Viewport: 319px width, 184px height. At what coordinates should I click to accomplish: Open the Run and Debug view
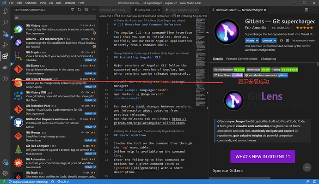(5, 45)
